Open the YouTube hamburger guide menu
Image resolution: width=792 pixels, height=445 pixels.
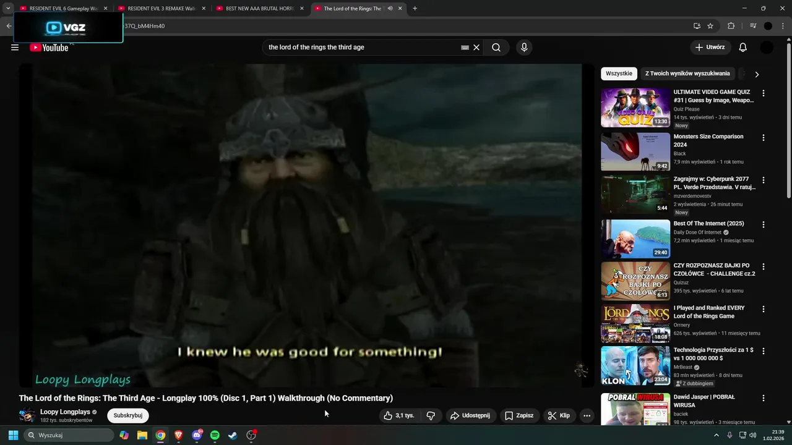coord(15,48)
